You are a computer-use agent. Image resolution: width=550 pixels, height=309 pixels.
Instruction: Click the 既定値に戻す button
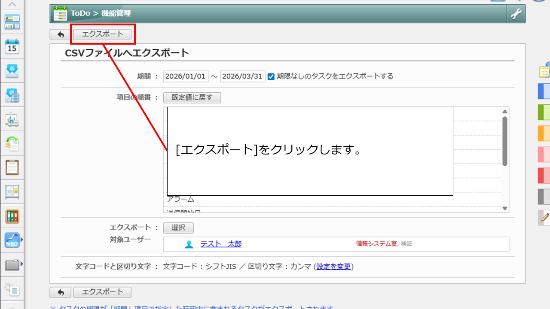(x=192, y=97)
